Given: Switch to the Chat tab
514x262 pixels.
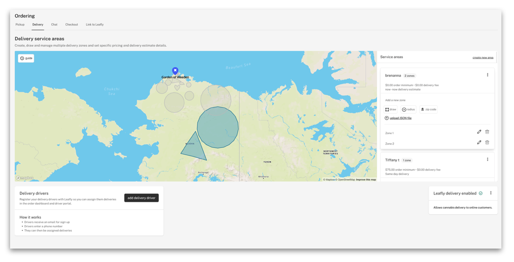Looking at the screenshot, I should tap(54, 24).
